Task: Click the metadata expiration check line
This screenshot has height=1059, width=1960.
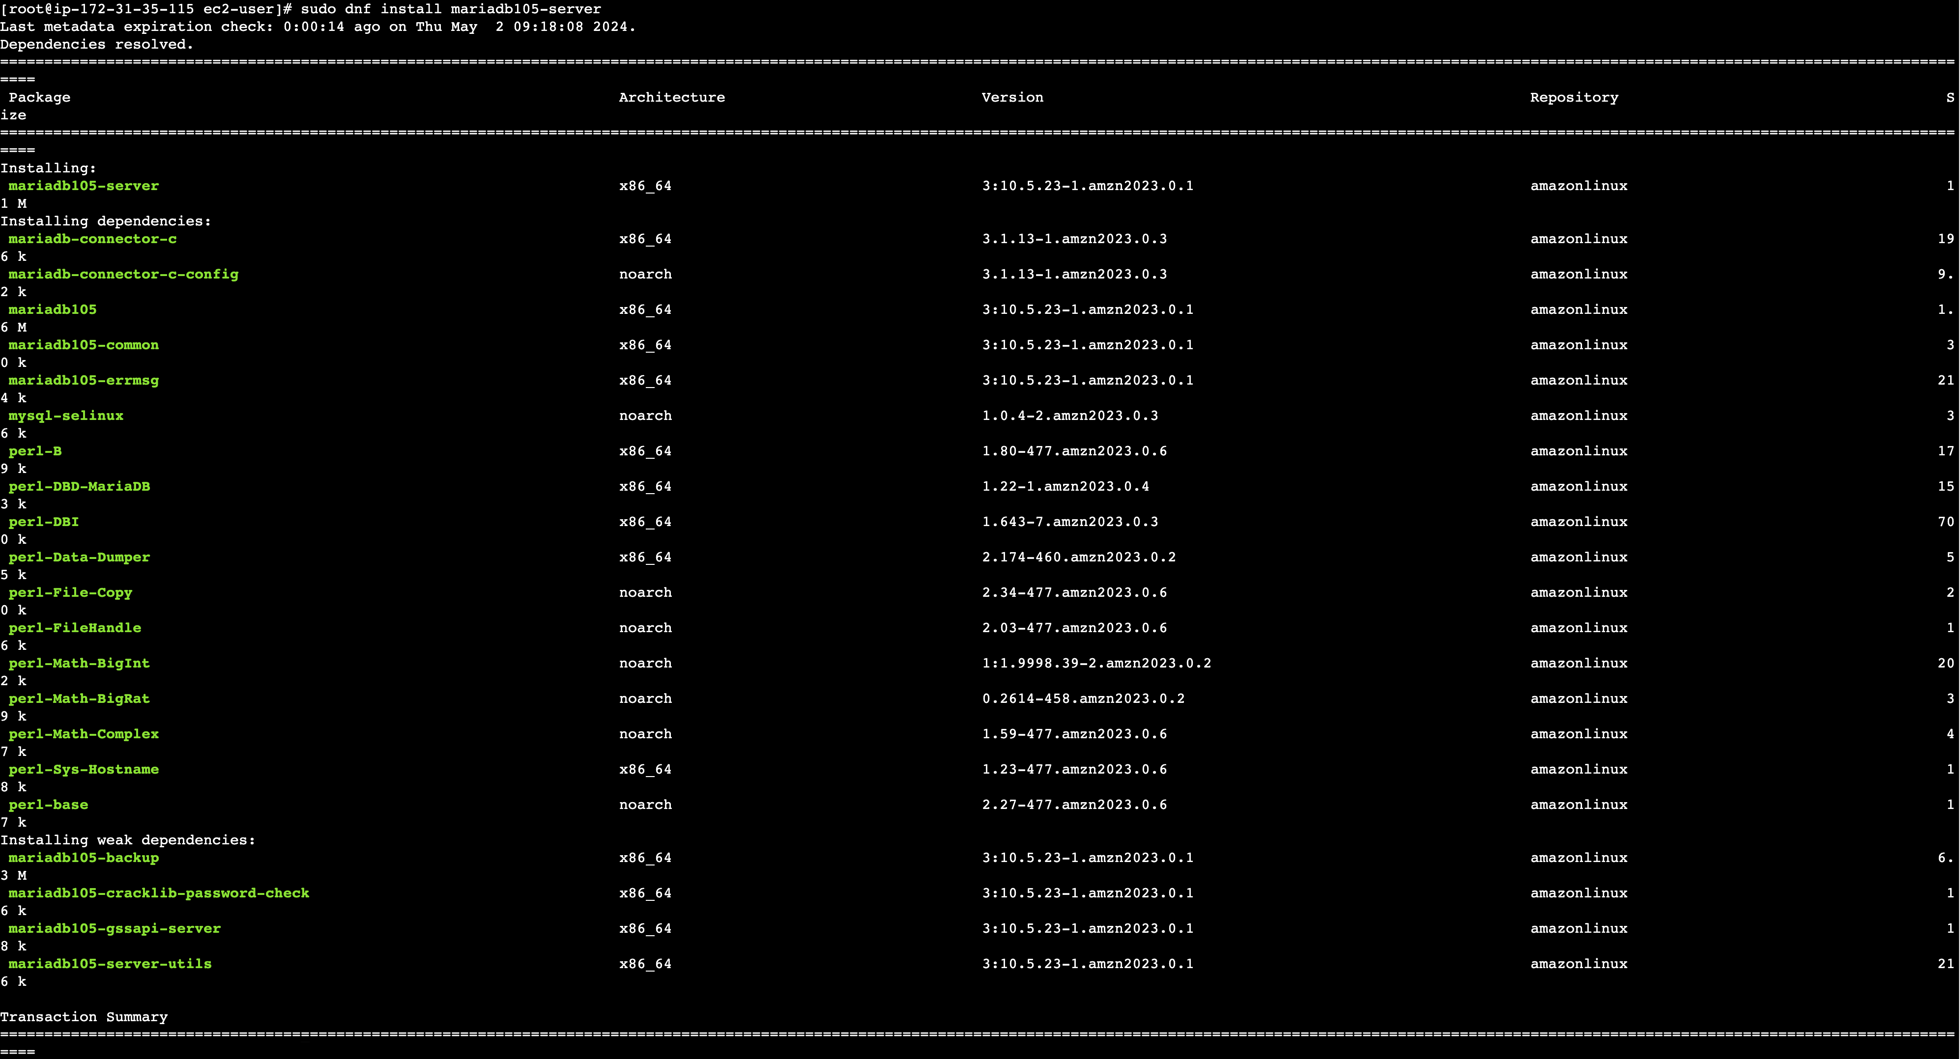Action: [x=318, y=27]
